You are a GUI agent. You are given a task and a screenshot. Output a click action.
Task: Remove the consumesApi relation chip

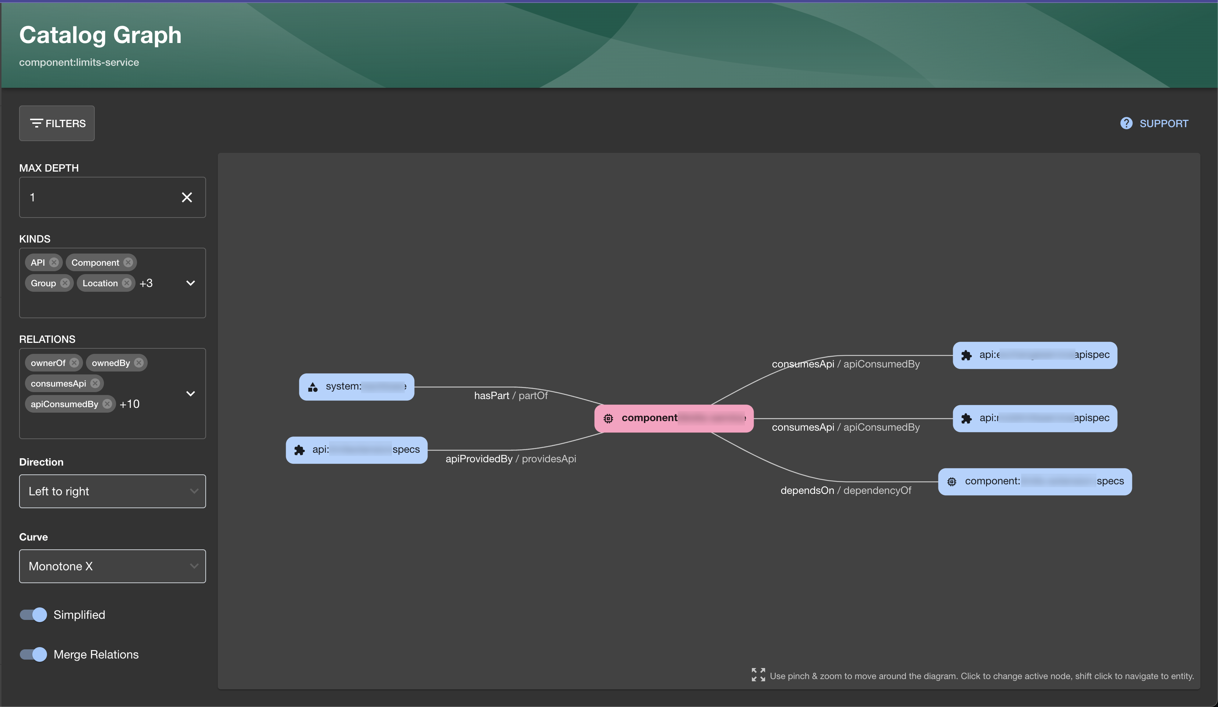coord(95,384)
